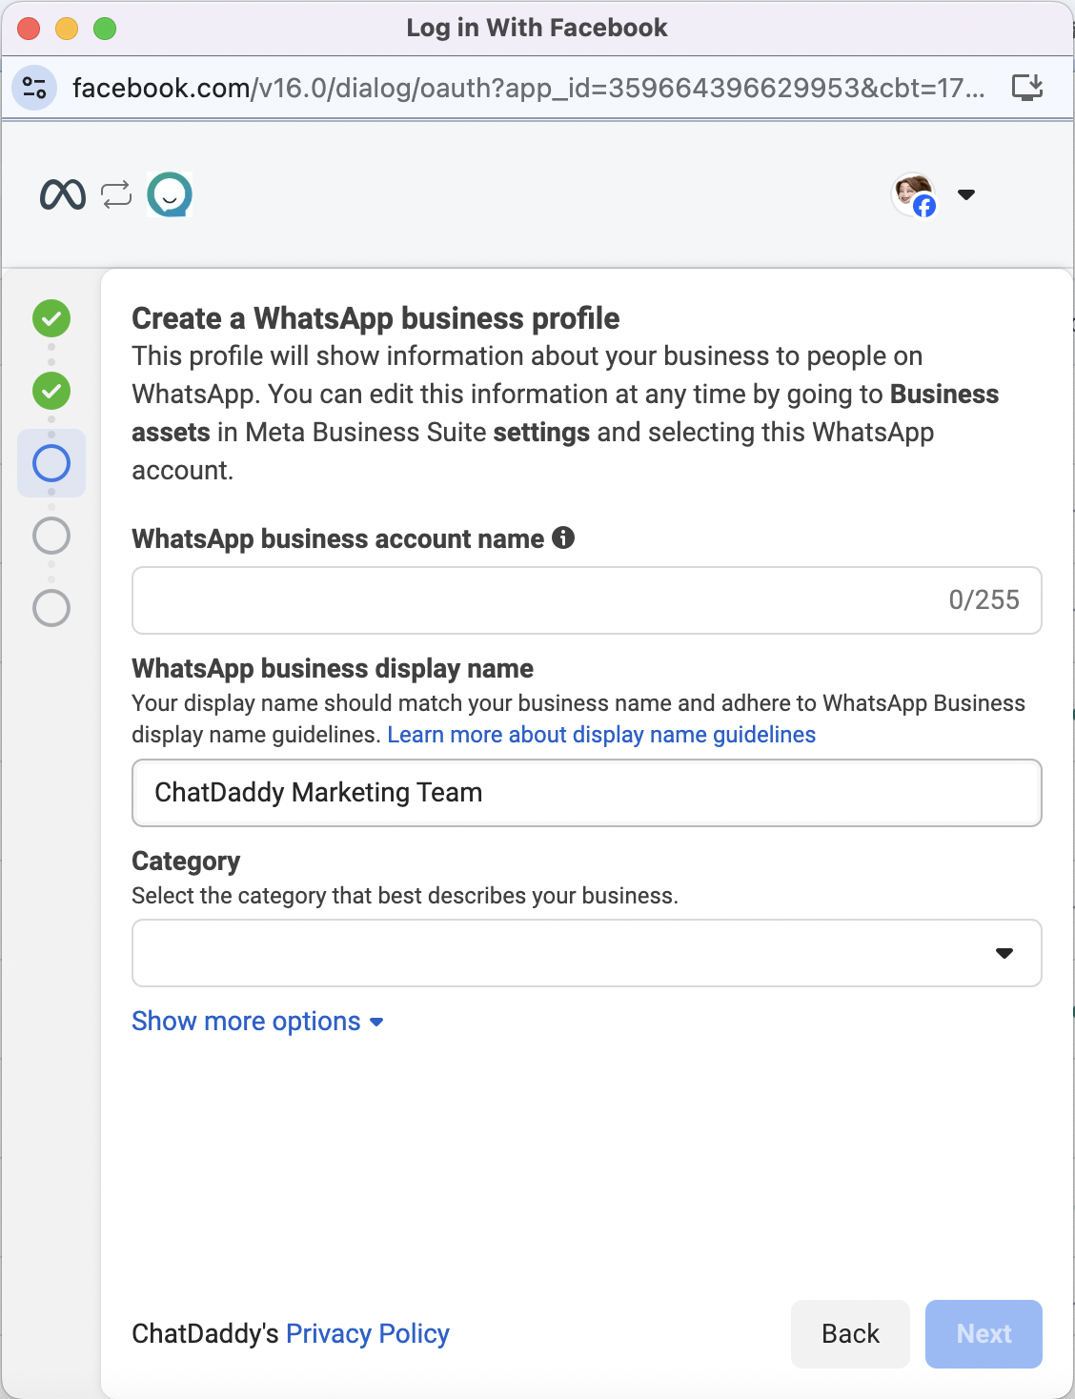Click the install app icon in address bar

click(x=1026, y=88)
